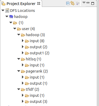Select input (1) label under tfidf
This screenshot has width=99, height=106.
click(37, 95)
